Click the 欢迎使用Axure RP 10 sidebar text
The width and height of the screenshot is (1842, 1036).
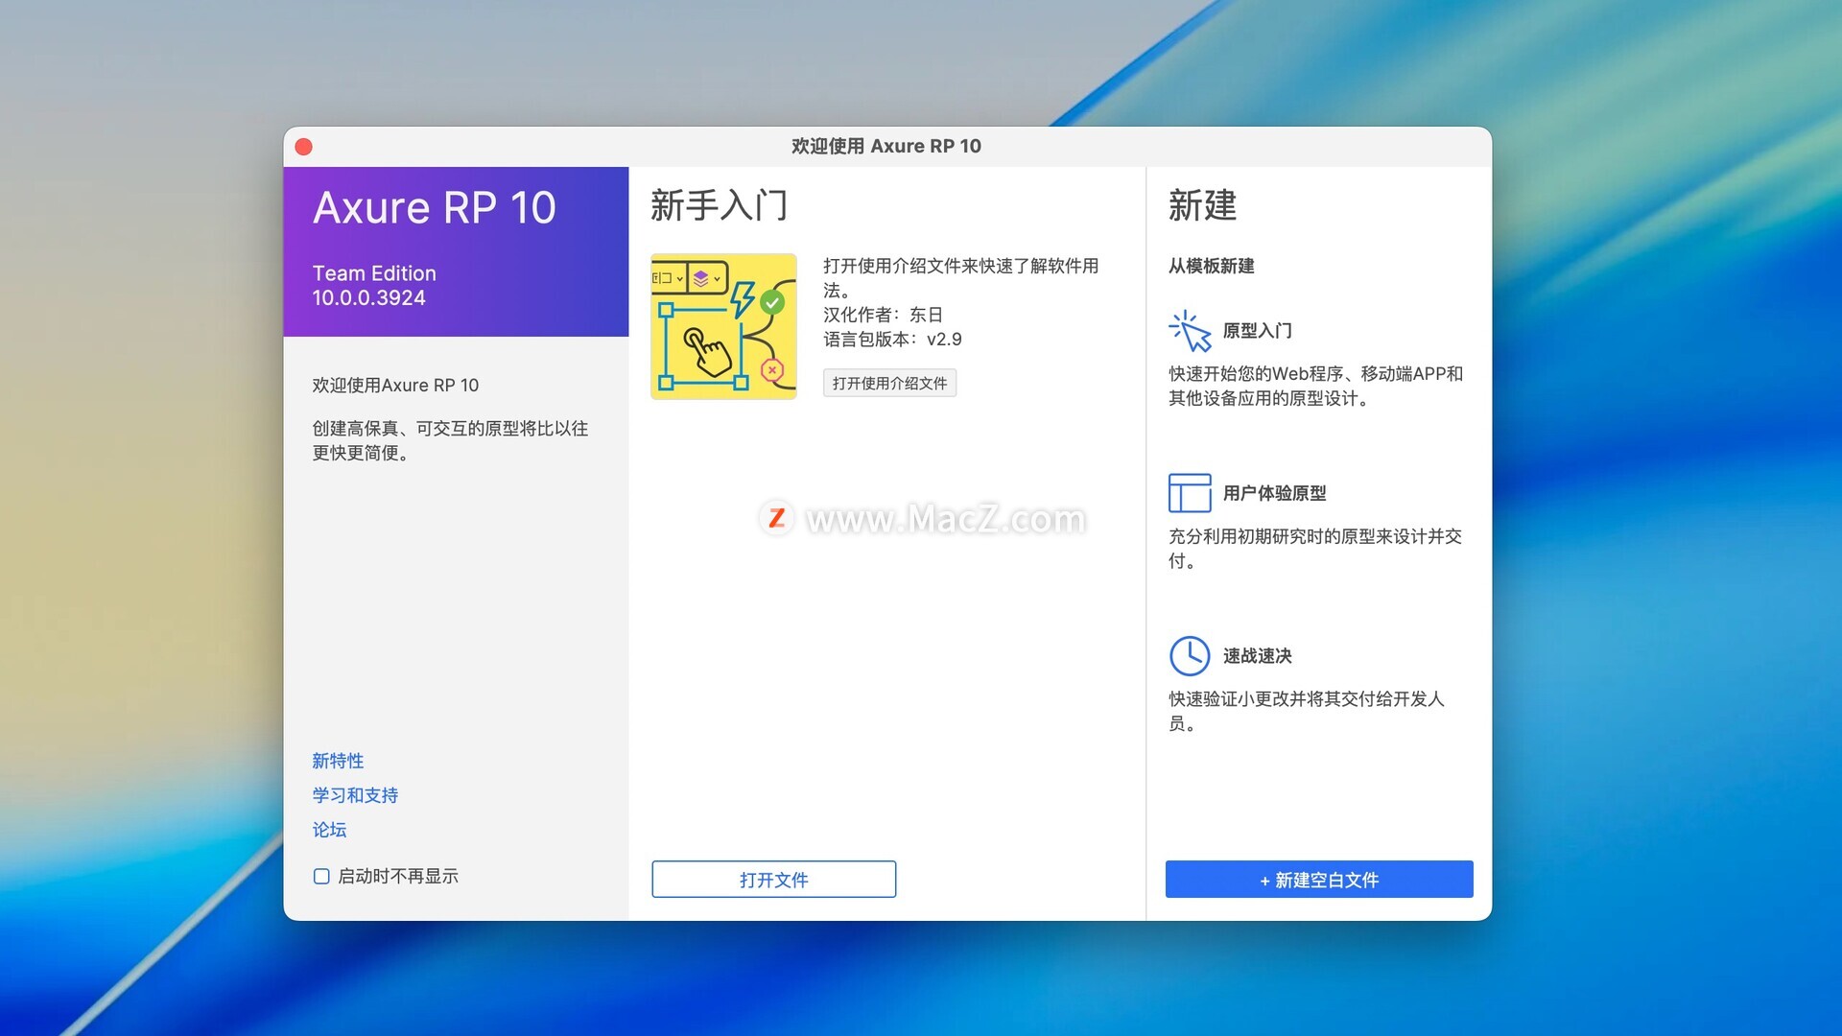(x=395, y=386)
